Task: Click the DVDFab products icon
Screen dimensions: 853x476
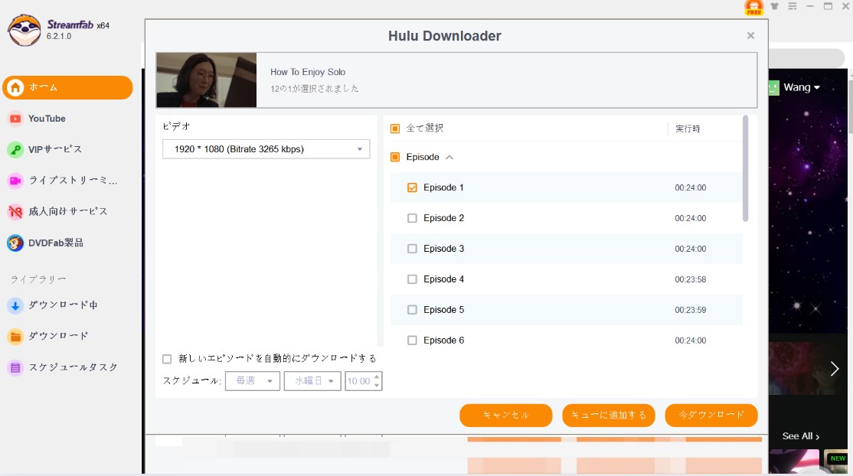Action: point(15,243)
